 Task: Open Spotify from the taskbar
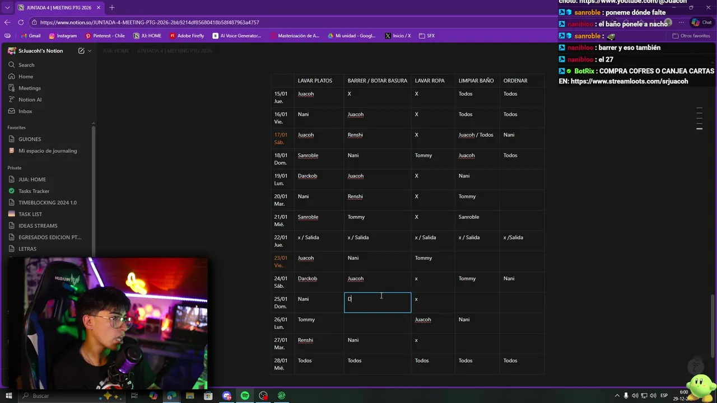pos(245,396)
